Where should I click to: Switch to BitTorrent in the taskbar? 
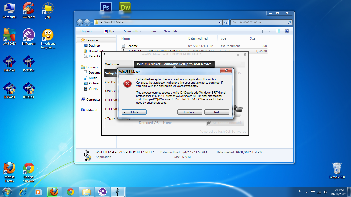tap(103, 192)
